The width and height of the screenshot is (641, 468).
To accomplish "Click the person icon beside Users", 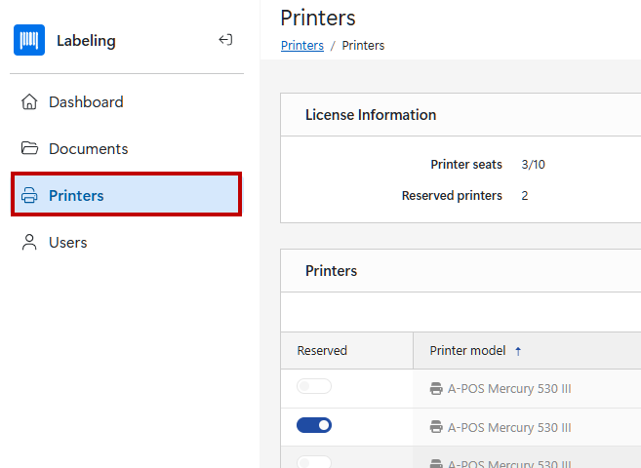I will tap(29, 243).
